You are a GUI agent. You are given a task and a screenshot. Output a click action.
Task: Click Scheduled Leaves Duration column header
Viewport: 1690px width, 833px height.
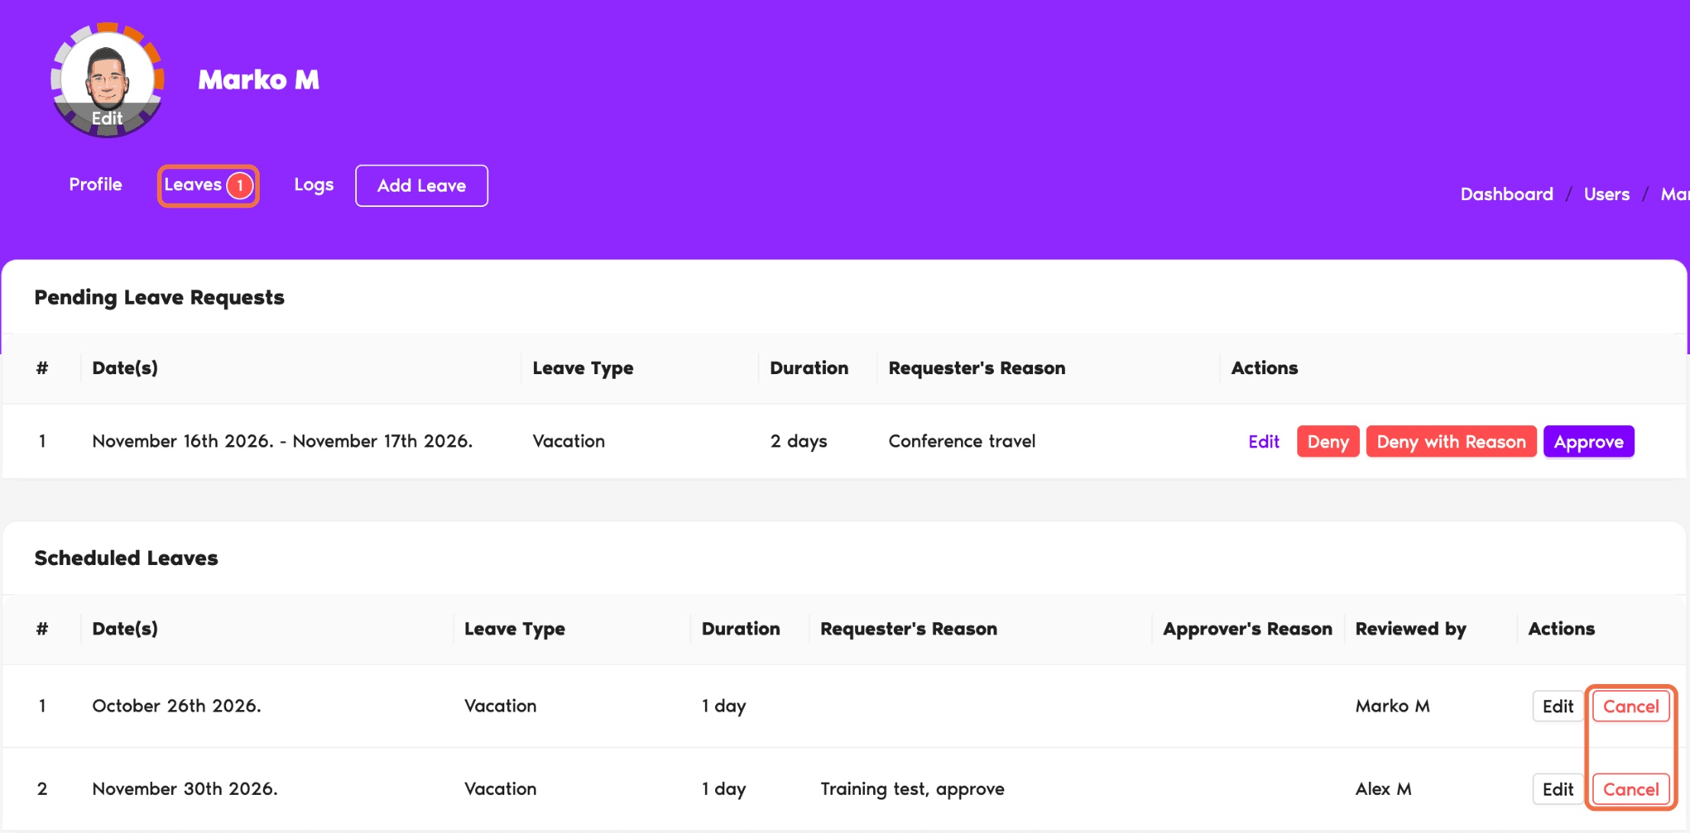pos(740,628)
